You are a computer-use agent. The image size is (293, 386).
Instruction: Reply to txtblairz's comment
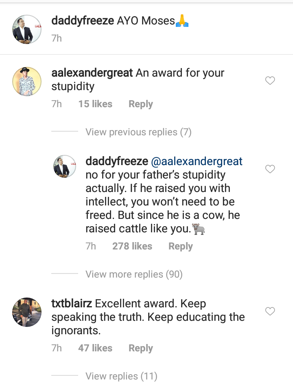click(x=141, y=348)
